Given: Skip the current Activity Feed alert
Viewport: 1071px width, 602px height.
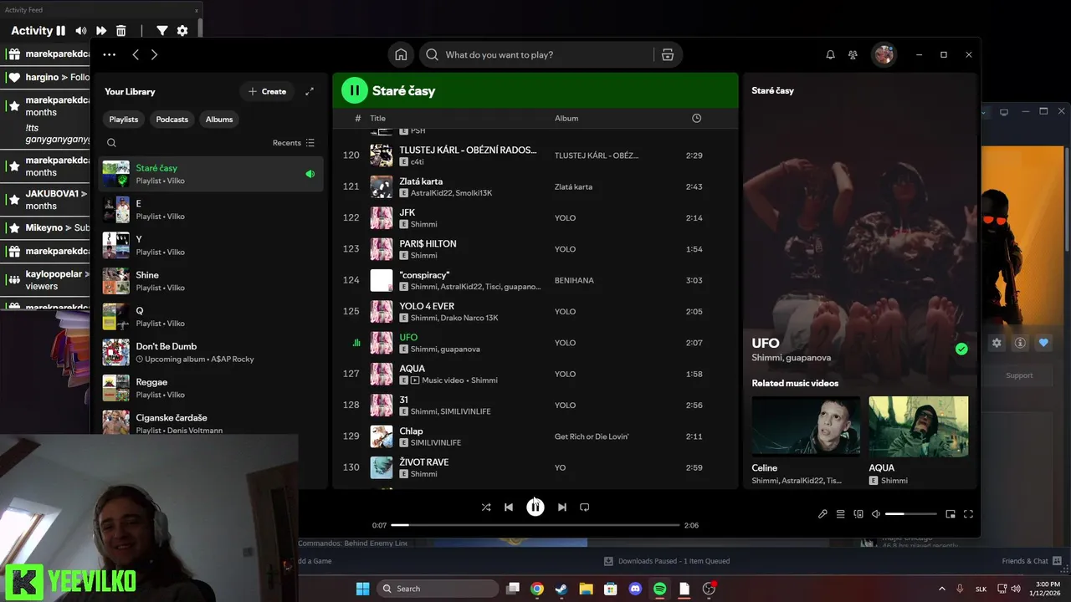Looking at the screenshot, I should click(101, 31).
